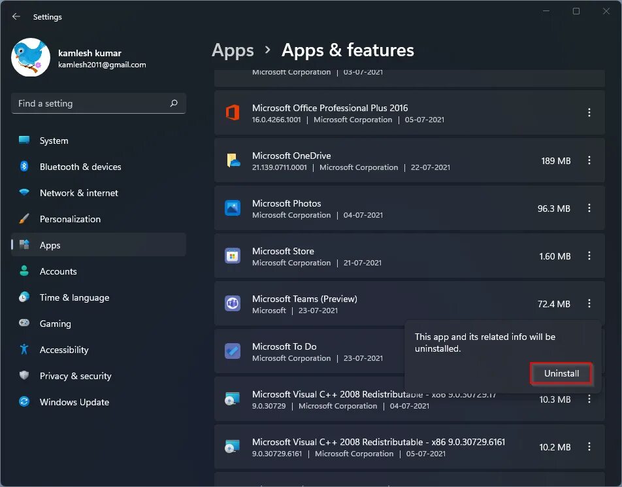Click the Microsoft To Do app icon
Screen dimensions: 622x487
[233, 351]
